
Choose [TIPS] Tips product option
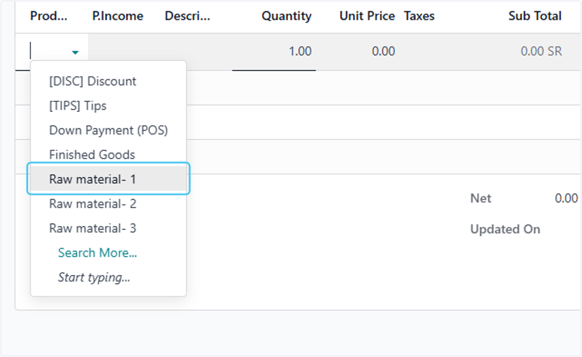click(109, 106)
